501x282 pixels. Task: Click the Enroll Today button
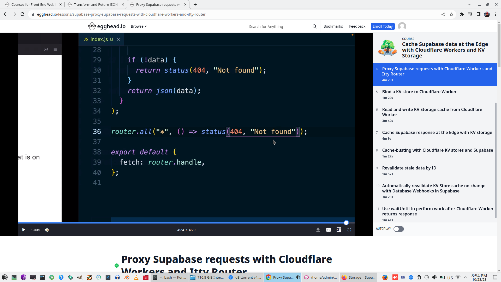coord(383,26)
